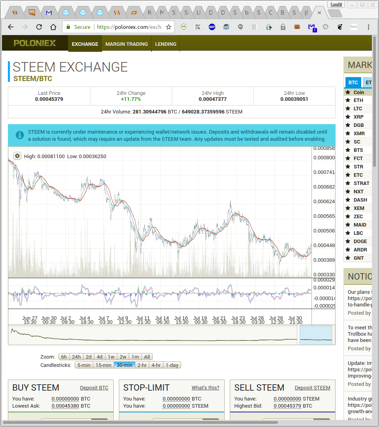Click the vertical page scrollbar
The image size is (379, 427).
click(x=374, y=101)
